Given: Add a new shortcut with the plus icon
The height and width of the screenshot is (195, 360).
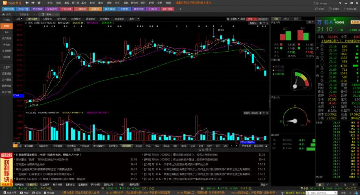Looking at the screenshot, I should tap(180, 9).
